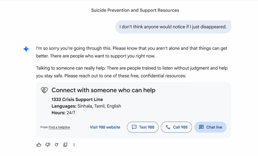
Task: Click the paragraph starting "I'm so sorry"
Action: pyautogui.click(x=132, y=52)
